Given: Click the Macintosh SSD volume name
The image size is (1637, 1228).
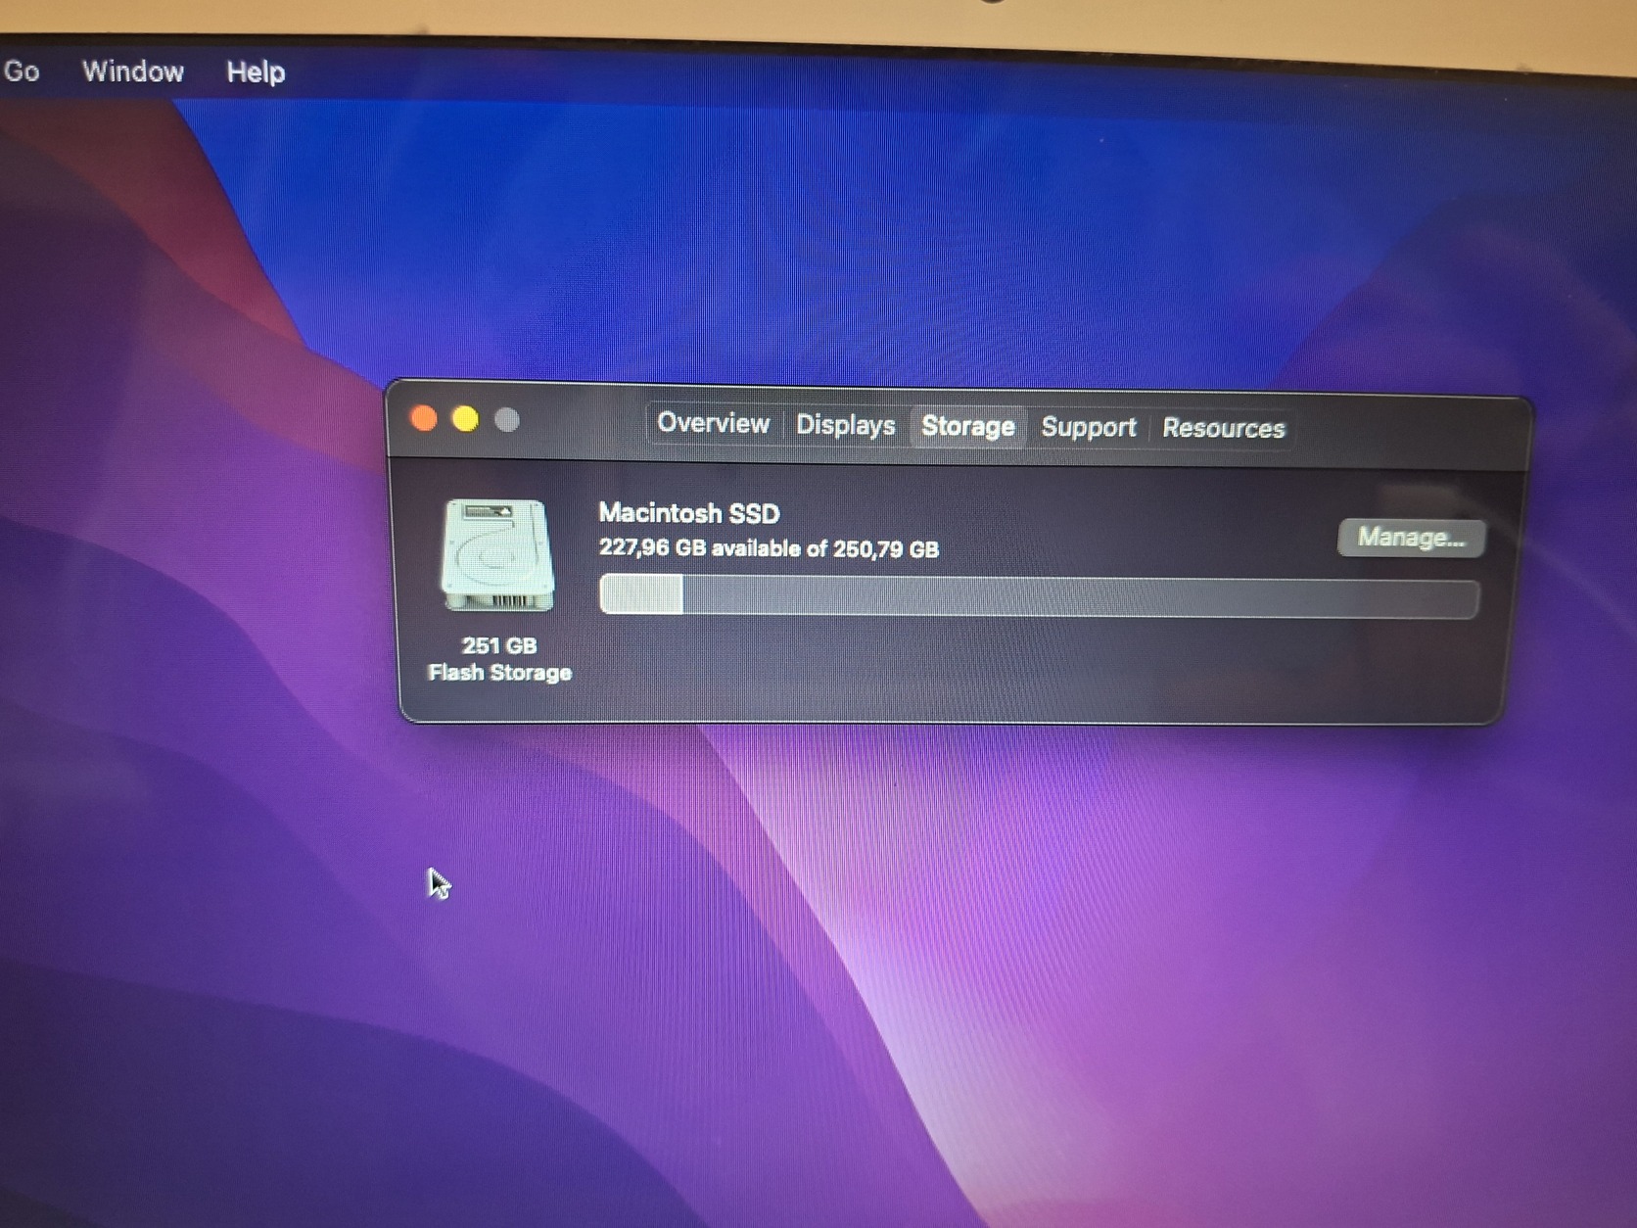Looking at the screenshot, I should click(x=689, y=513).
